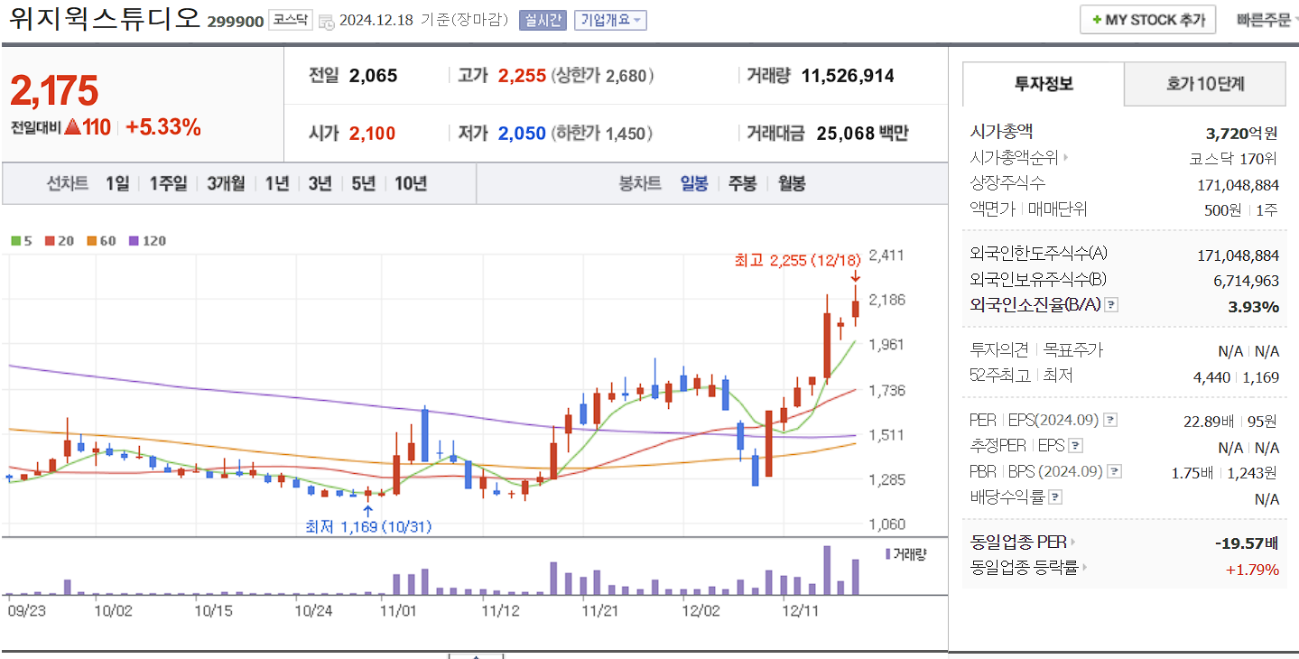The image size is (1299, 659).
Task: Click the 전일 value 2,065
Action: point(373,76)
